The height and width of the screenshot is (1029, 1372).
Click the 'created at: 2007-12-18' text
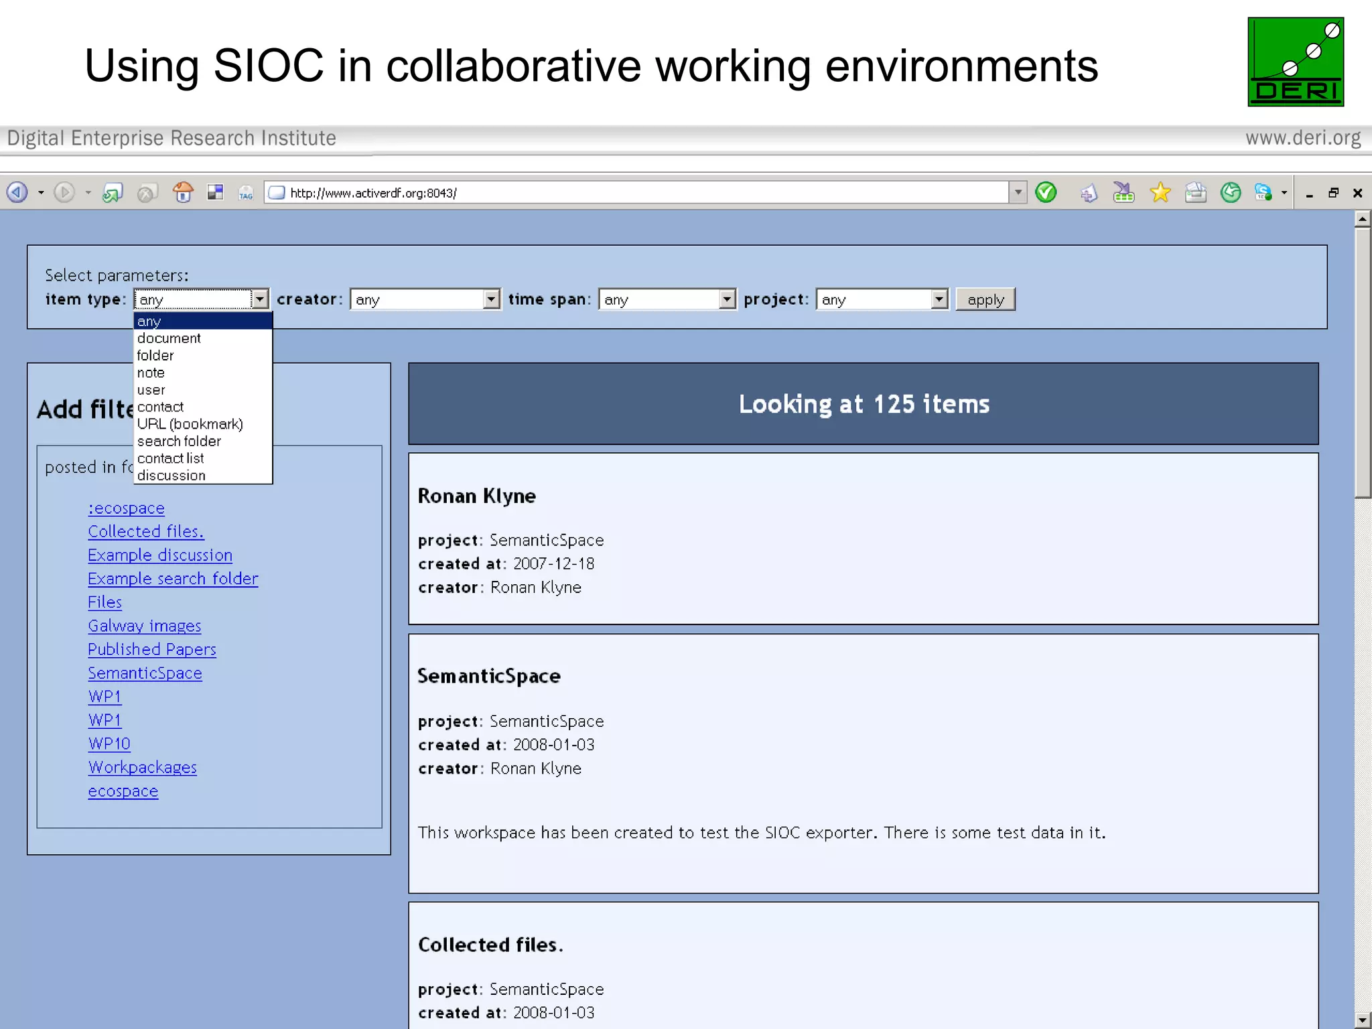[x=506, y=564]
